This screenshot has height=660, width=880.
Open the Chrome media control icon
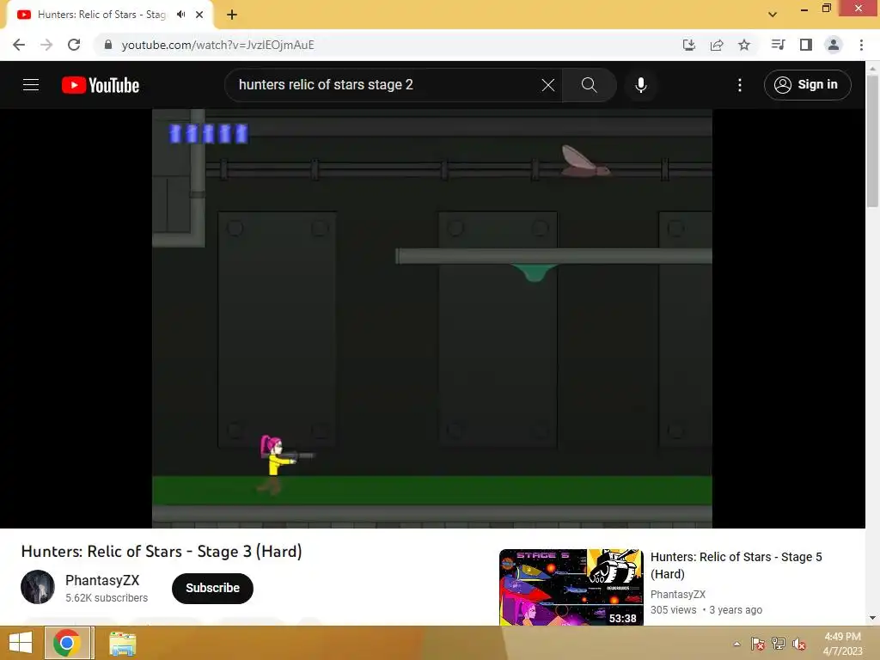[x=778, y=45]
